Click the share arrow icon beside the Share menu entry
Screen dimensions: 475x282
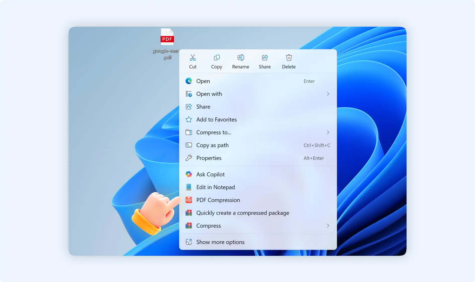click(x=189, y=107)
